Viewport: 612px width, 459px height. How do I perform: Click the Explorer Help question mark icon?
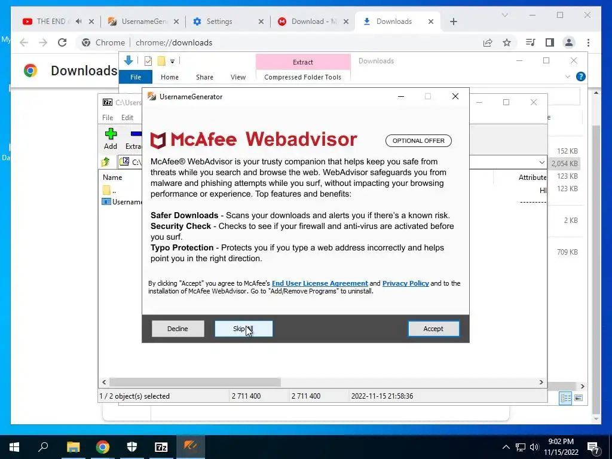click(x=581, y=76)
